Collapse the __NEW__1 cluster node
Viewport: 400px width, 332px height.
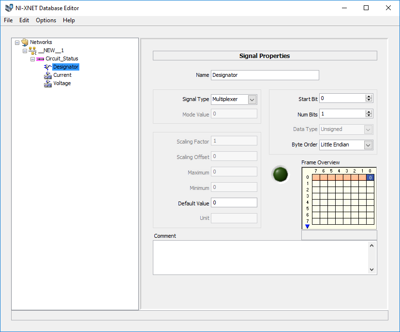[x=25, y=51]
